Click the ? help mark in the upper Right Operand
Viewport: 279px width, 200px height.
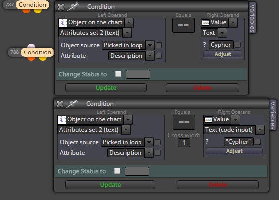(x=205, y=45)
